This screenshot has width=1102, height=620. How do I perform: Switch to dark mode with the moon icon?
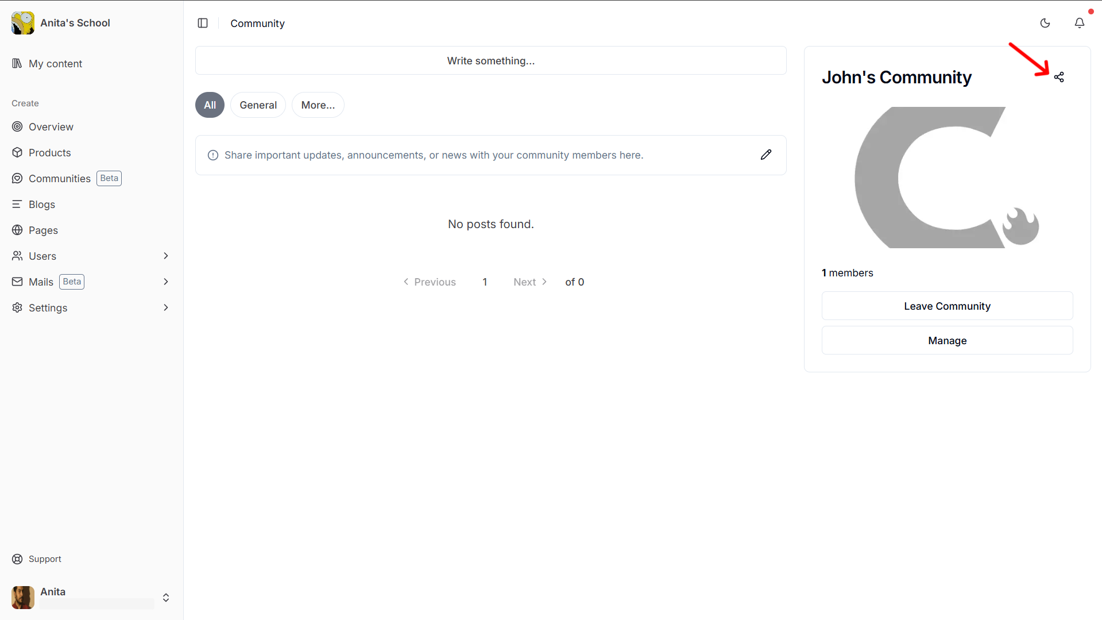coord(1045,23)
